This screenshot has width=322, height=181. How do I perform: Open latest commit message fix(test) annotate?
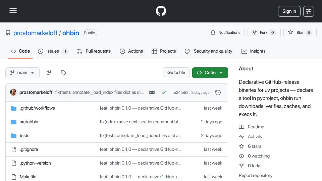pos(99,93)
